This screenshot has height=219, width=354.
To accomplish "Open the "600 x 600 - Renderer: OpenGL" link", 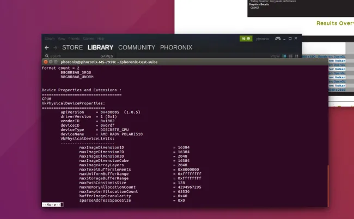I will click(324, 57).
